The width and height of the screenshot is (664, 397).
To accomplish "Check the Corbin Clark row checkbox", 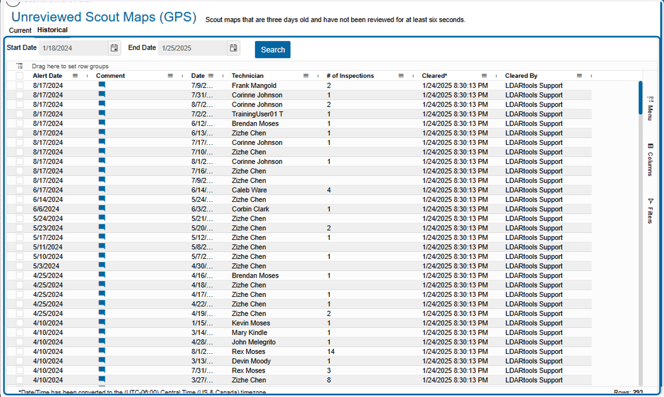I will point(20,209).
